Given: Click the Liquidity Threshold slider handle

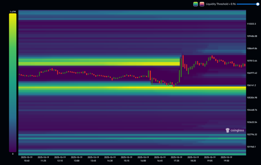Looking at the screenshot, I should (258, 4).
